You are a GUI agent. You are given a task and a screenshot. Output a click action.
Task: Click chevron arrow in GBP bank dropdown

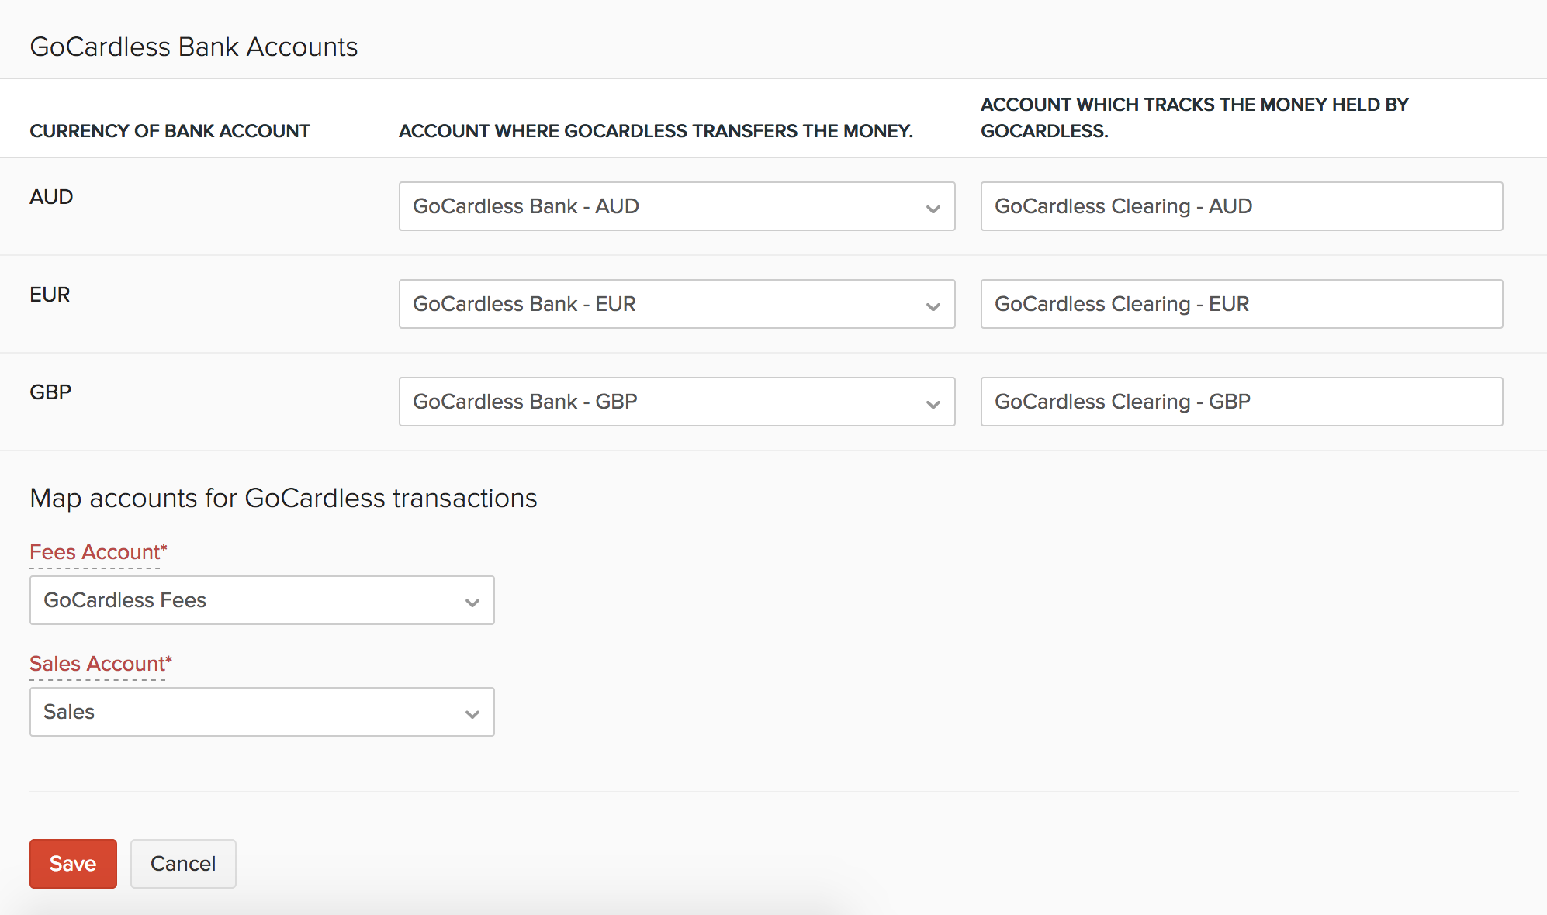pos(933,404)
